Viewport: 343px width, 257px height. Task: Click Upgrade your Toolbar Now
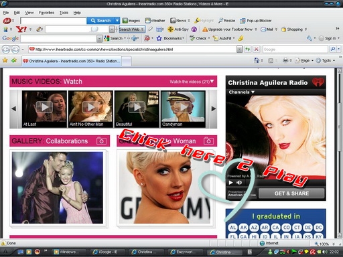227,29
